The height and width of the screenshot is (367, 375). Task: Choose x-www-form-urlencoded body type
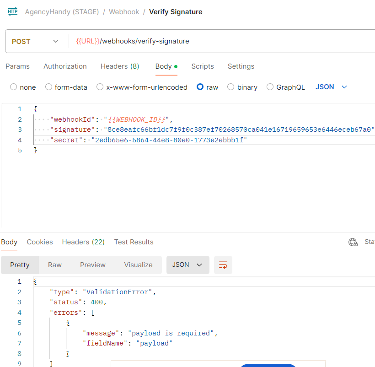click(100, 87)
